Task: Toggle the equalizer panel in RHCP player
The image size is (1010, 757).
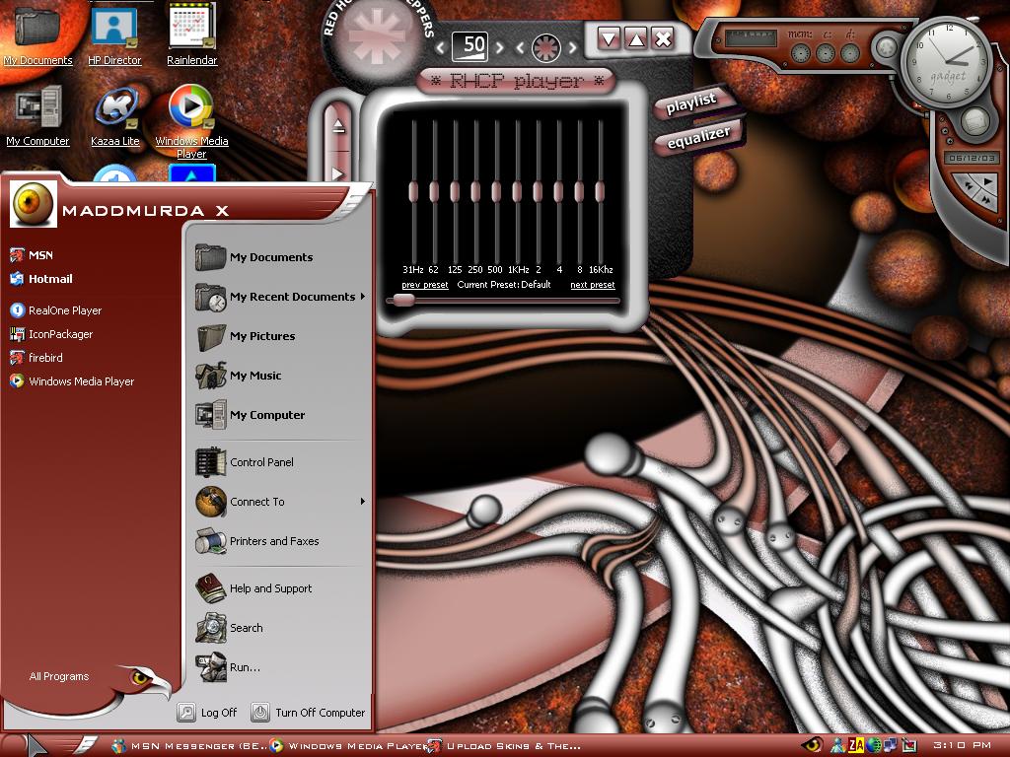Action: (699, 136)
